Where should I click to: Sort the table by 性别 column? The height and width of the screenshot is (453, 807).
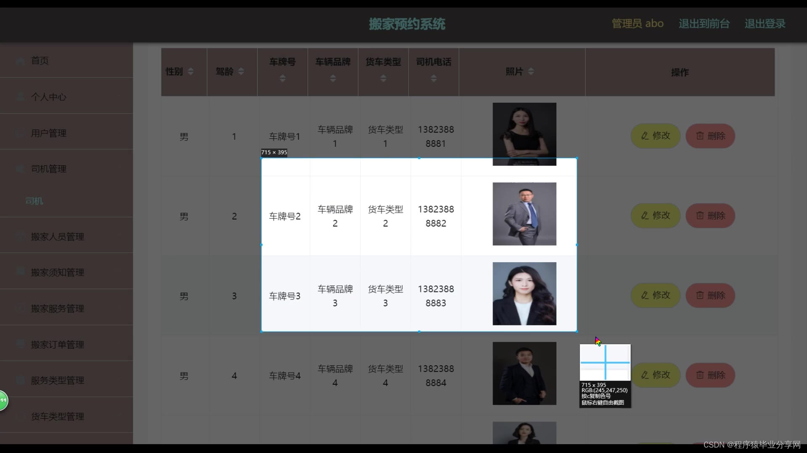[190, 72]
